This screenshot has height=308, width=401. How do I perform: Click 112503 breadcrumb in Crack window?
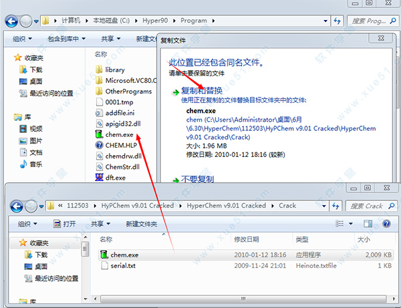click(78, 206)
